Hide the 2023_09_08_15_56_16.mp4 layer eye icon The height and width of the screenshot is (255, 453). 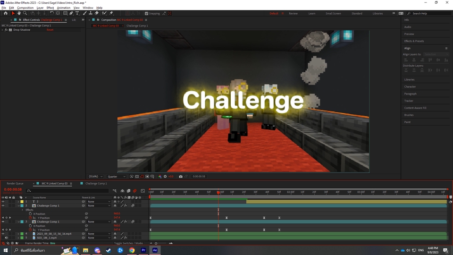3,234
